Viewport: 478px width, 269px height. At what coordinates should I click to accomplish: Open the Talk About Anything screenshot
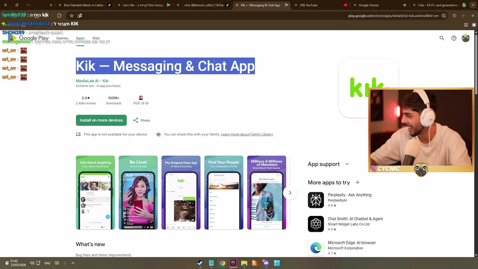click(x=95, y=192)
